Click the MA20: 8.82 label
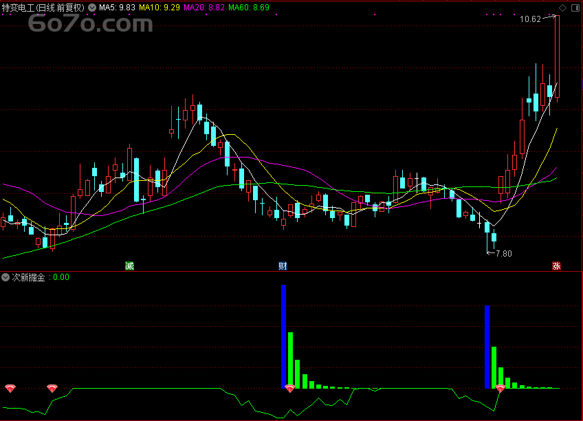Image resolution: width=583 pixels, height=421 pixels. tap(204, 8)
